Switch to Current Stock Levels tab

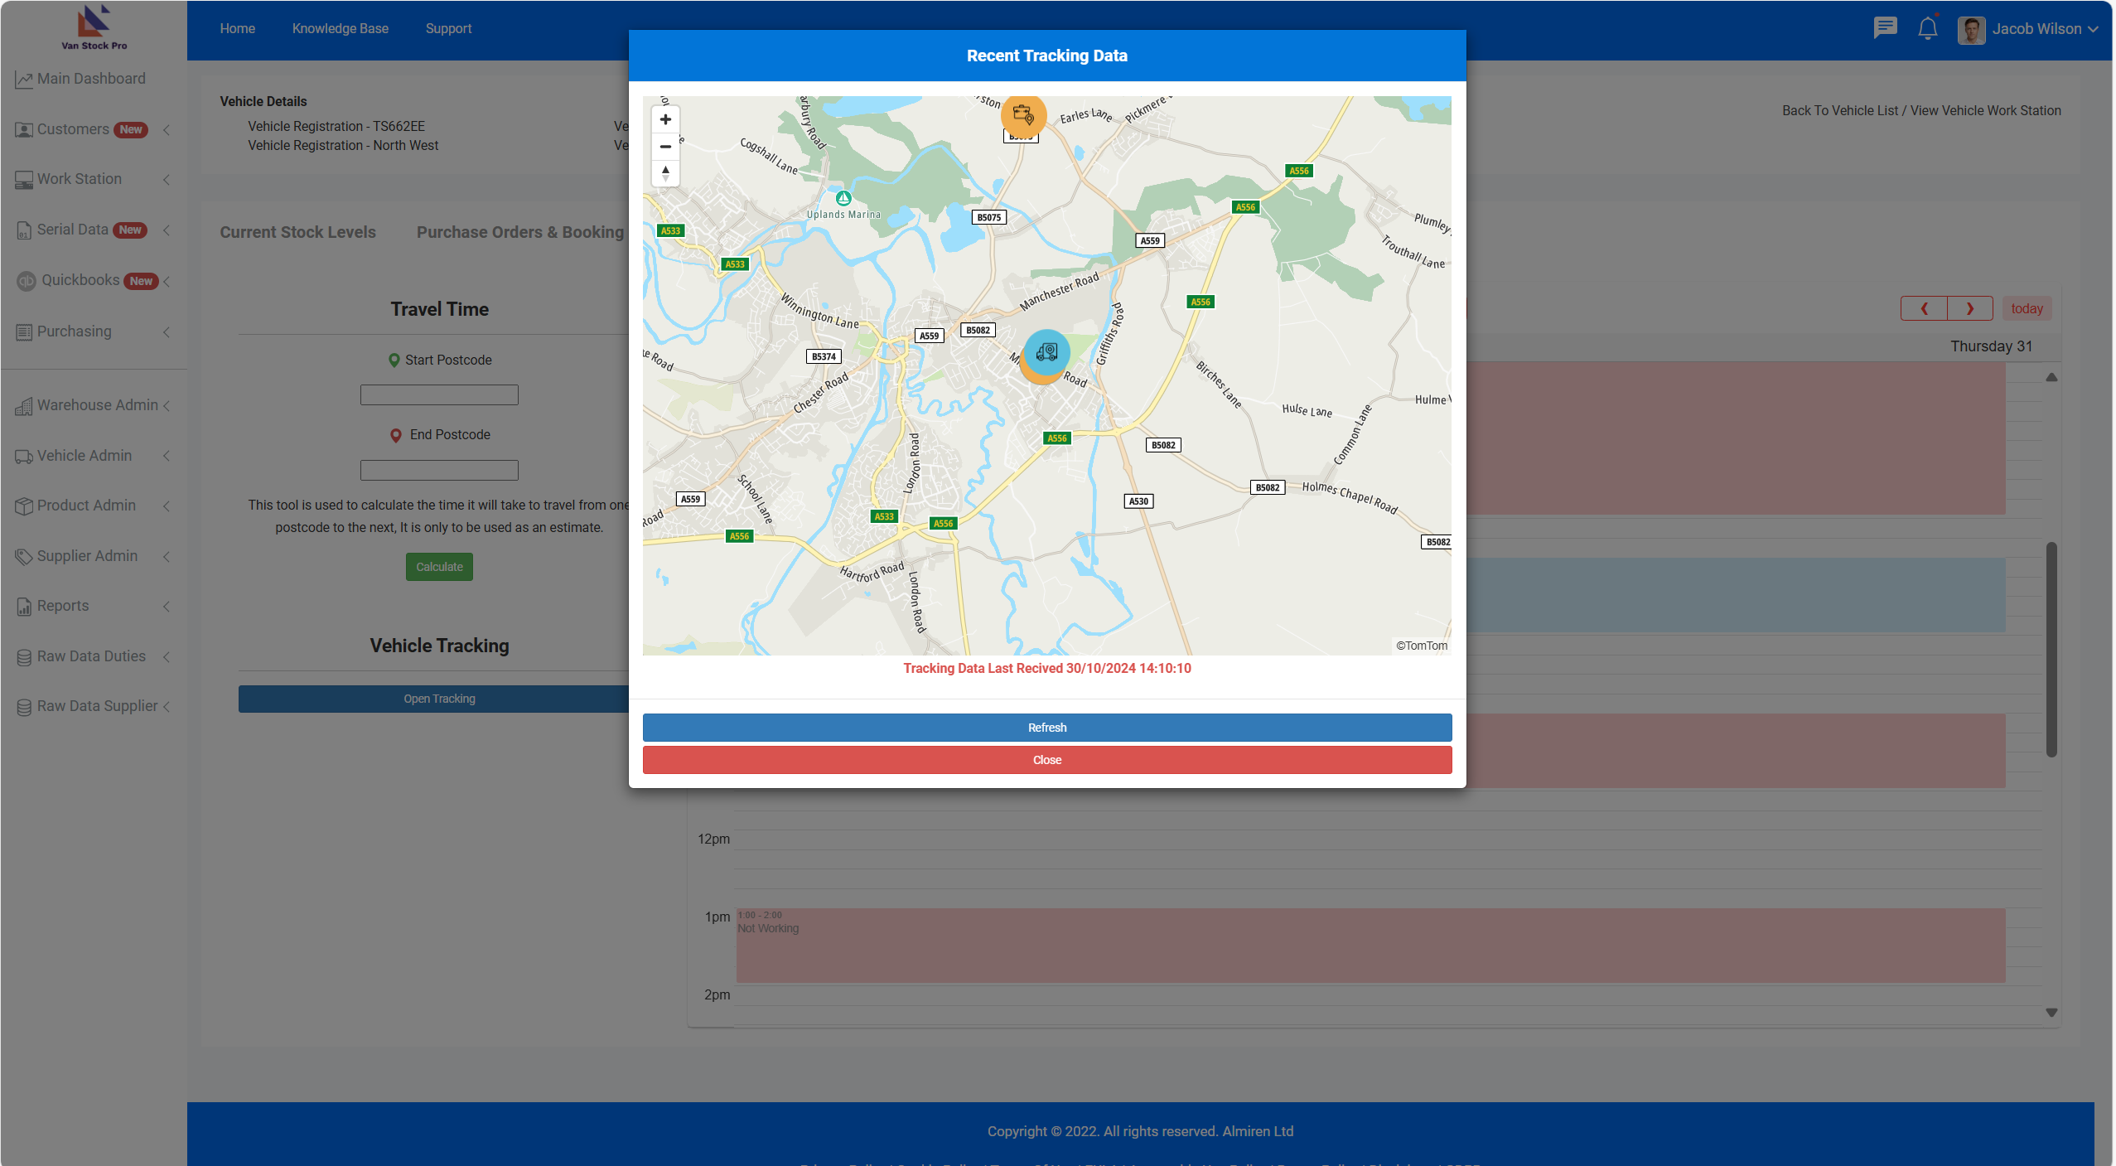pos(297,232)
